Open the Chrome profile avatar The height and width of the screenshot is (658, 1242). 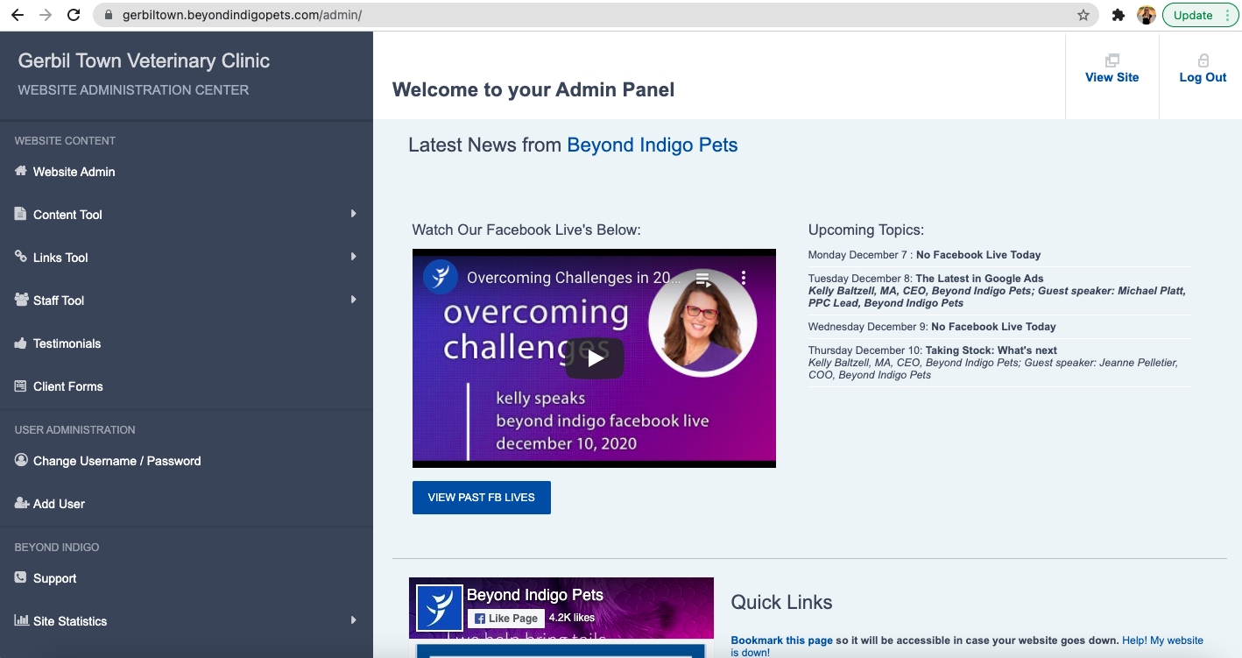[1146, 15]
